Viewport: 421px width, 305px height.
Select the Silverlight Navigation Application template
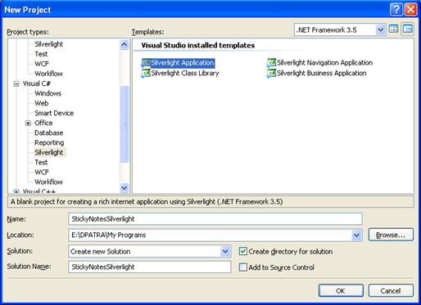pos(319,63)
